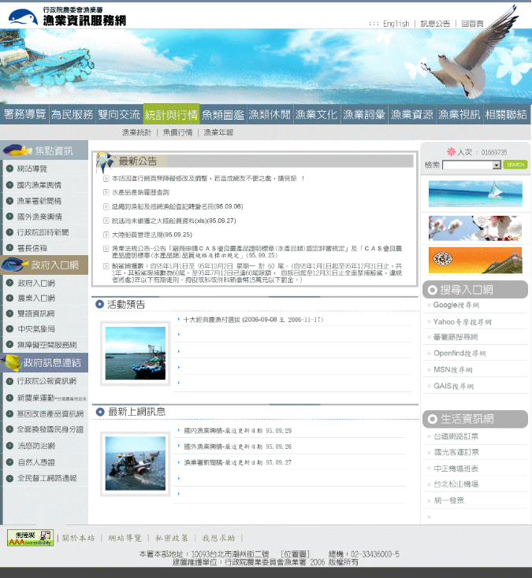This screenshot has width=532, height=578.
Task: Switch to the English version link
Action: click(396, 24)
